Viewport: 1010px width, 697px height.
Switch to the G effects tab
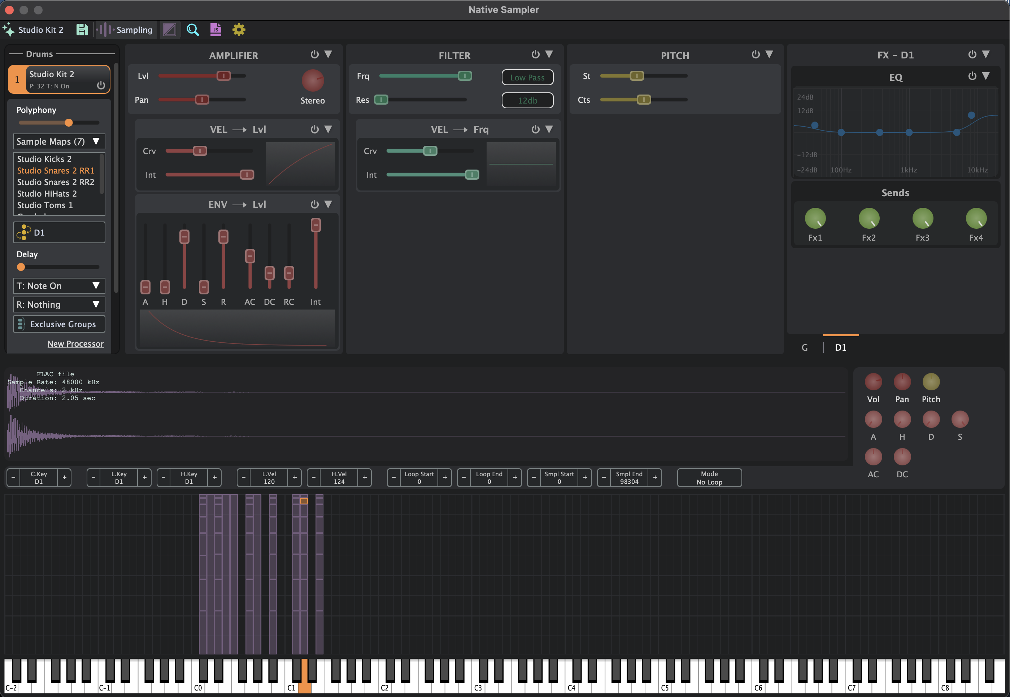click(x=805, y=347)
